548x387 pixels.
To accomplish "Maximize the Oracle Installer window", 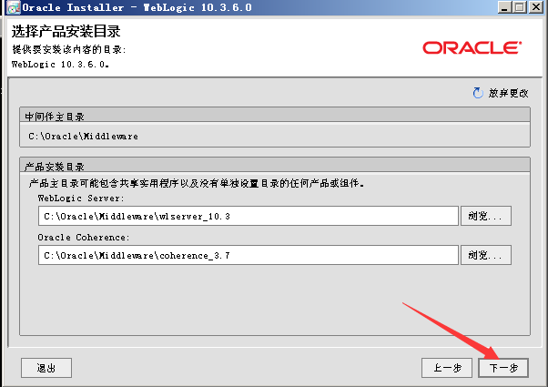I will [520, 7].
